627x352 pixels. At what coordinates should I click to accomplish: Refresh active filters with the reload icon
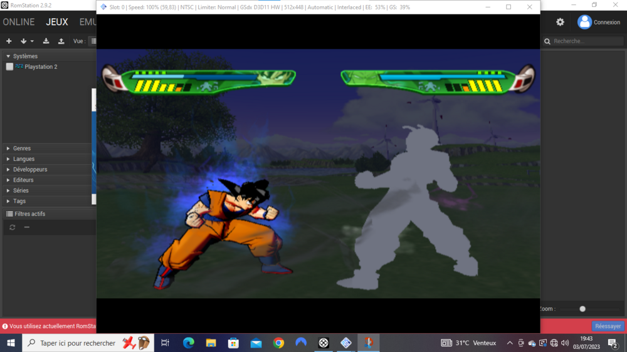(12, 227)
